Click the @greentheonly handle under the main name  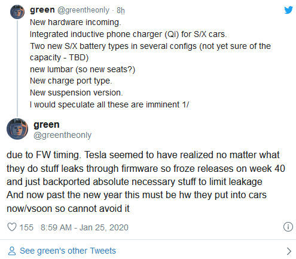[62, 135]
